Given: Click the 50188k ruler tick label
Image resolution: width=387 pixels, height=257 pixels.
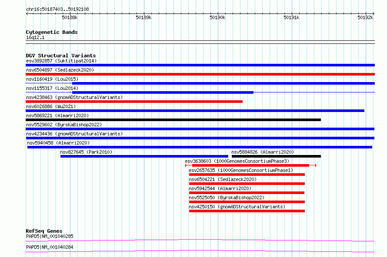Looking at the screenshot, I should [x=70, y=17].
